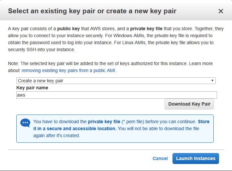Click the dialog title heading text
This screenshot has width=232, height=171.
pyautogui.click(x=92, y=11)
